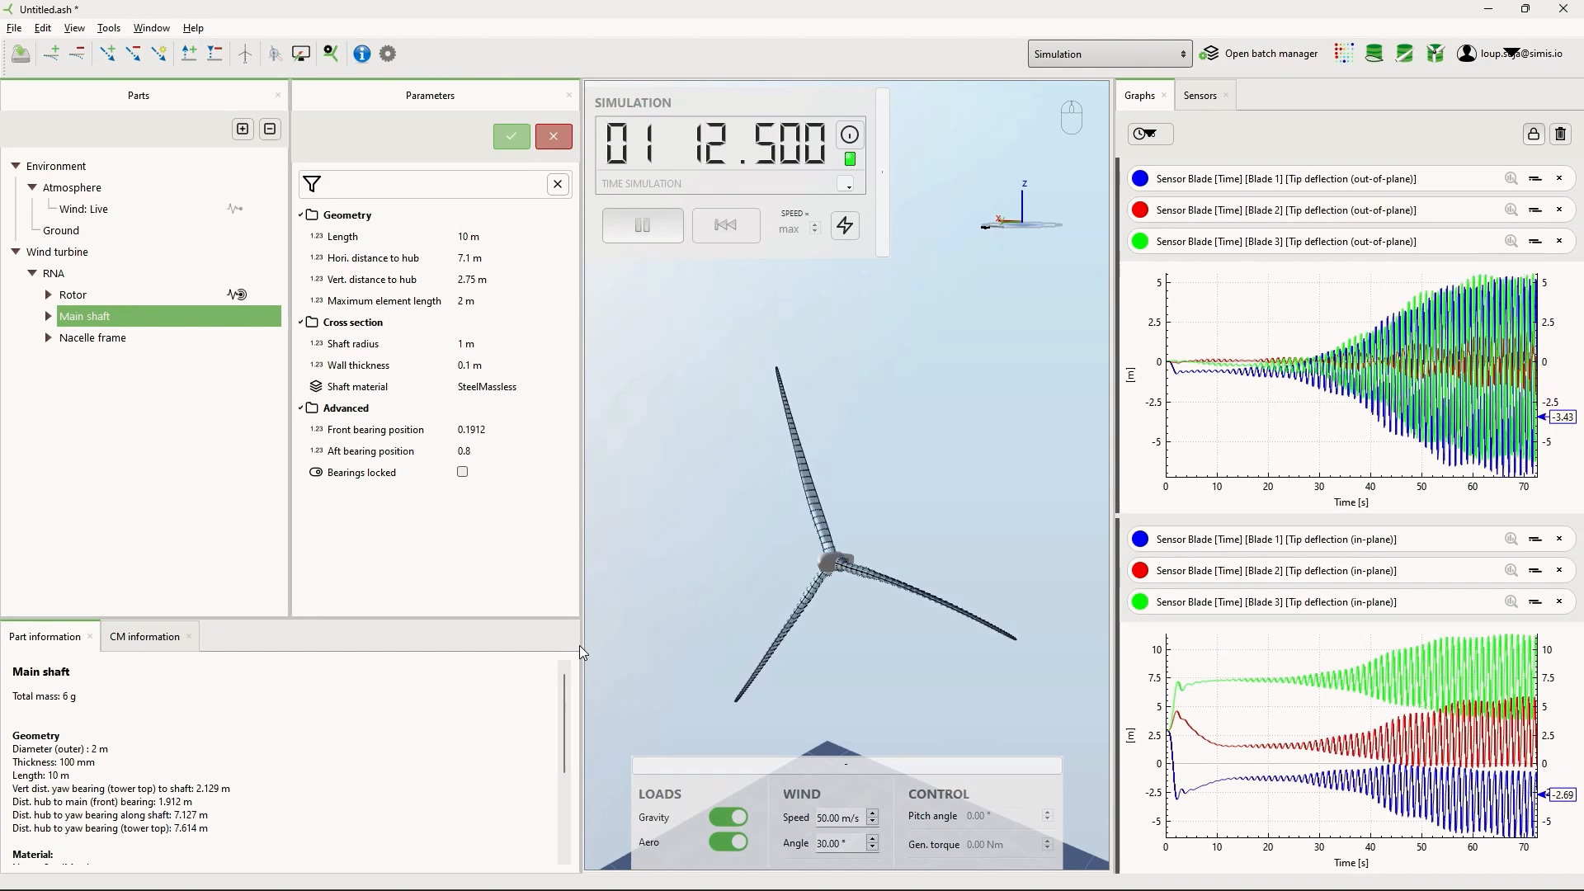Switch to the Sensors tab
Screen dimensions: 1584x891
tap(1200, 96)
